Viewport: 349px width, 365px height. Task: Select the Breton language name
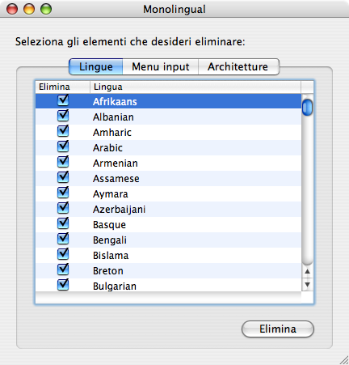(x=108, y=271)
